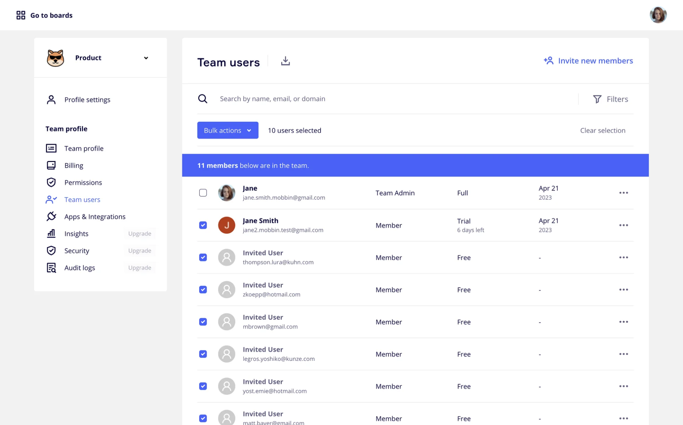Click the 10 users selected label

pos(294,130)
